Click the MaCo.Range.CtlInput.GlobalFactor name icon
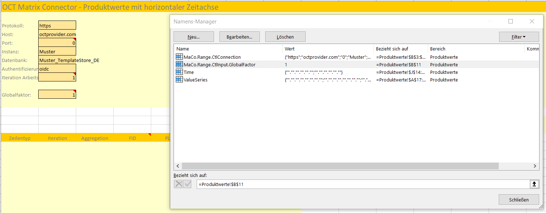Screen dimensions: 546x213 click(x=179, y=65)
